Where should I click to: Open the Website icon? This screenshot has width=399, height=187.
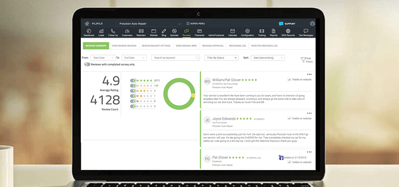coord(153,31)
